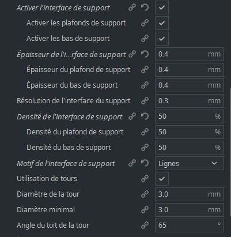Click Épaisseur du plafond de support field

190,70
